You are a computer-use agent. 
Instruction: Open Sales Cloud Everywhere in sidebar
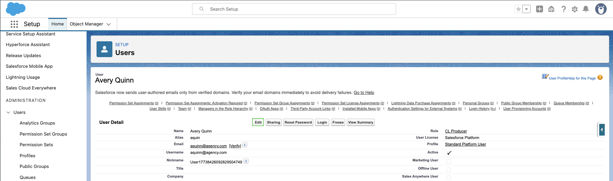pyautogui.click(x=31, y=88)
